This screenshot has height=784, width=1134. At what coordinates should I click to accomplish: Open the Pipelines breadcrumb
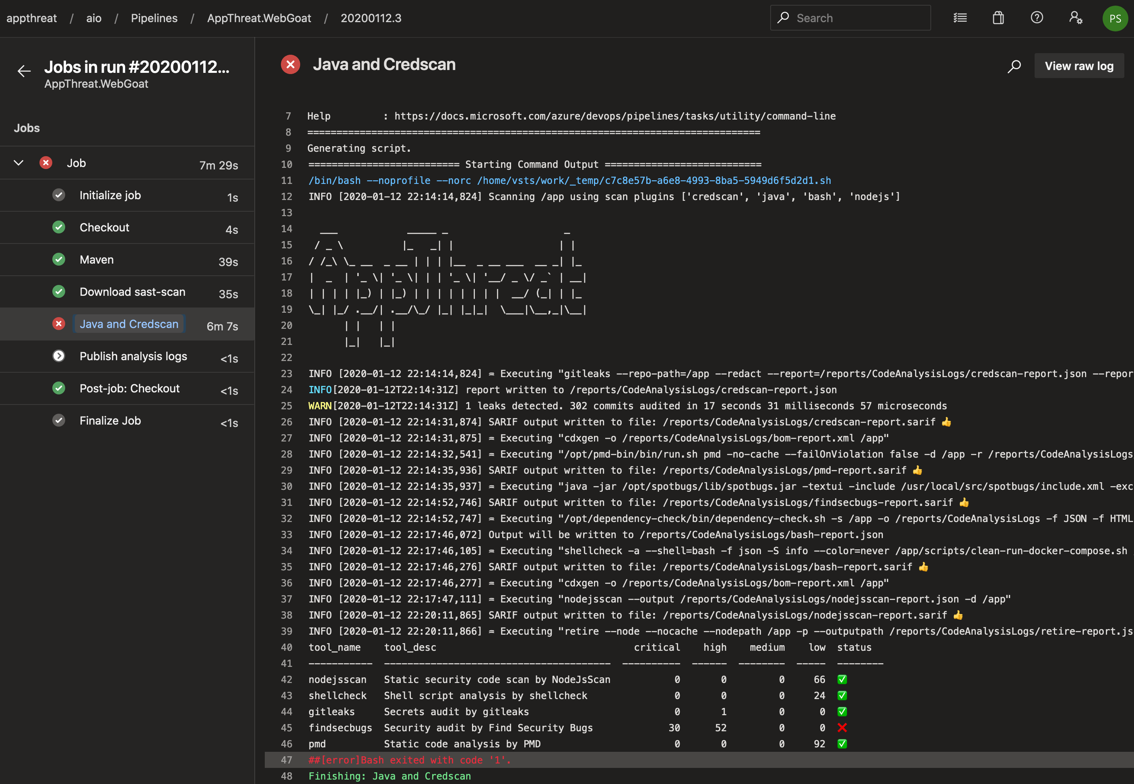click(x=154, y=18)
